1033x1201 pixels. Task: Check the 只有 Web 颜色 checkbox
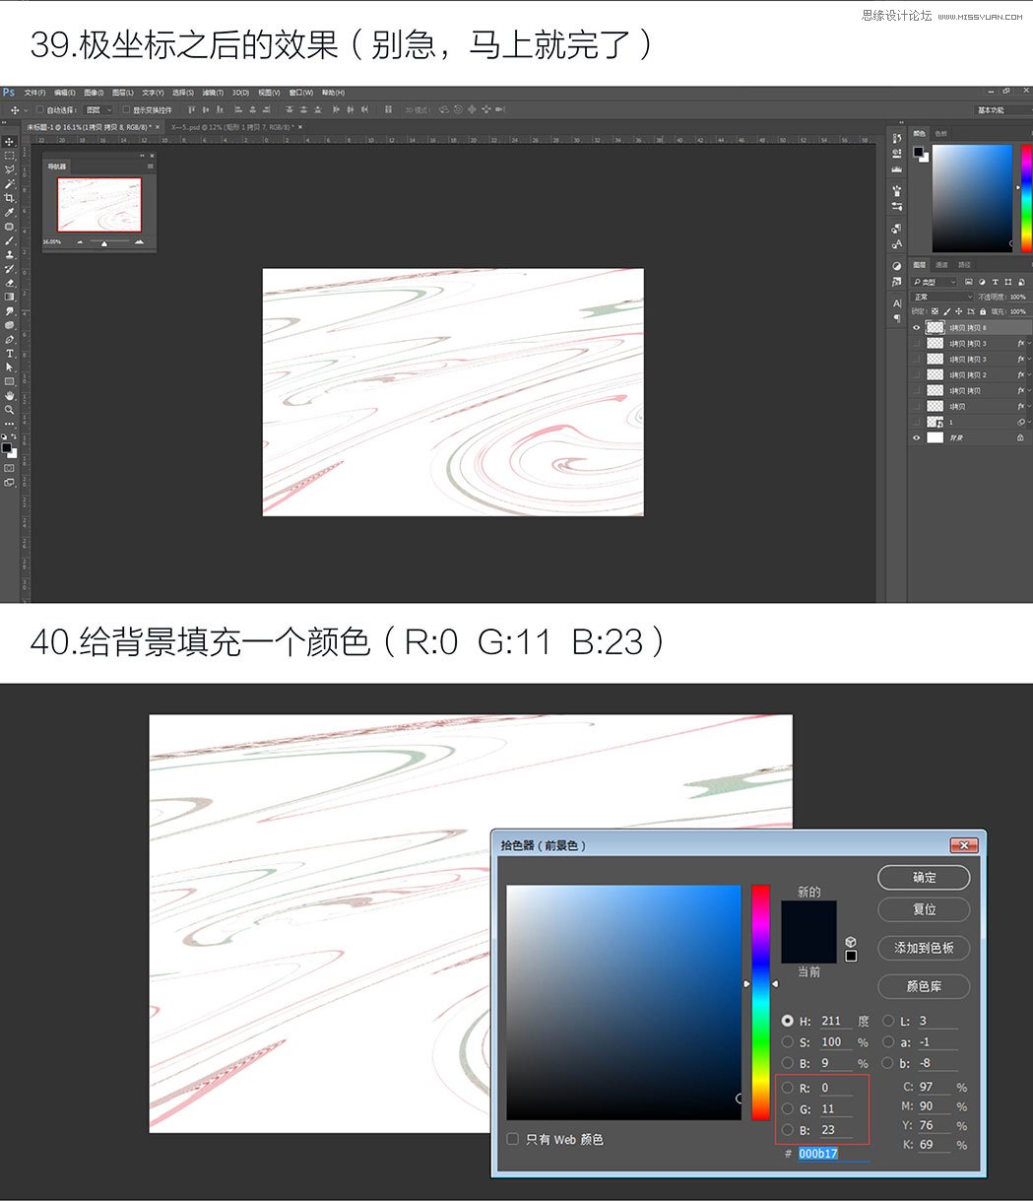[x=512, y=1139]
